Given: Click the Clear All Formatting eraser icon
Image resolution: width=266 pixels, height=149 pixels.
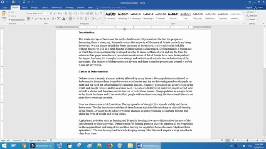Looking at the screenshot, I should tap(66, 13).
